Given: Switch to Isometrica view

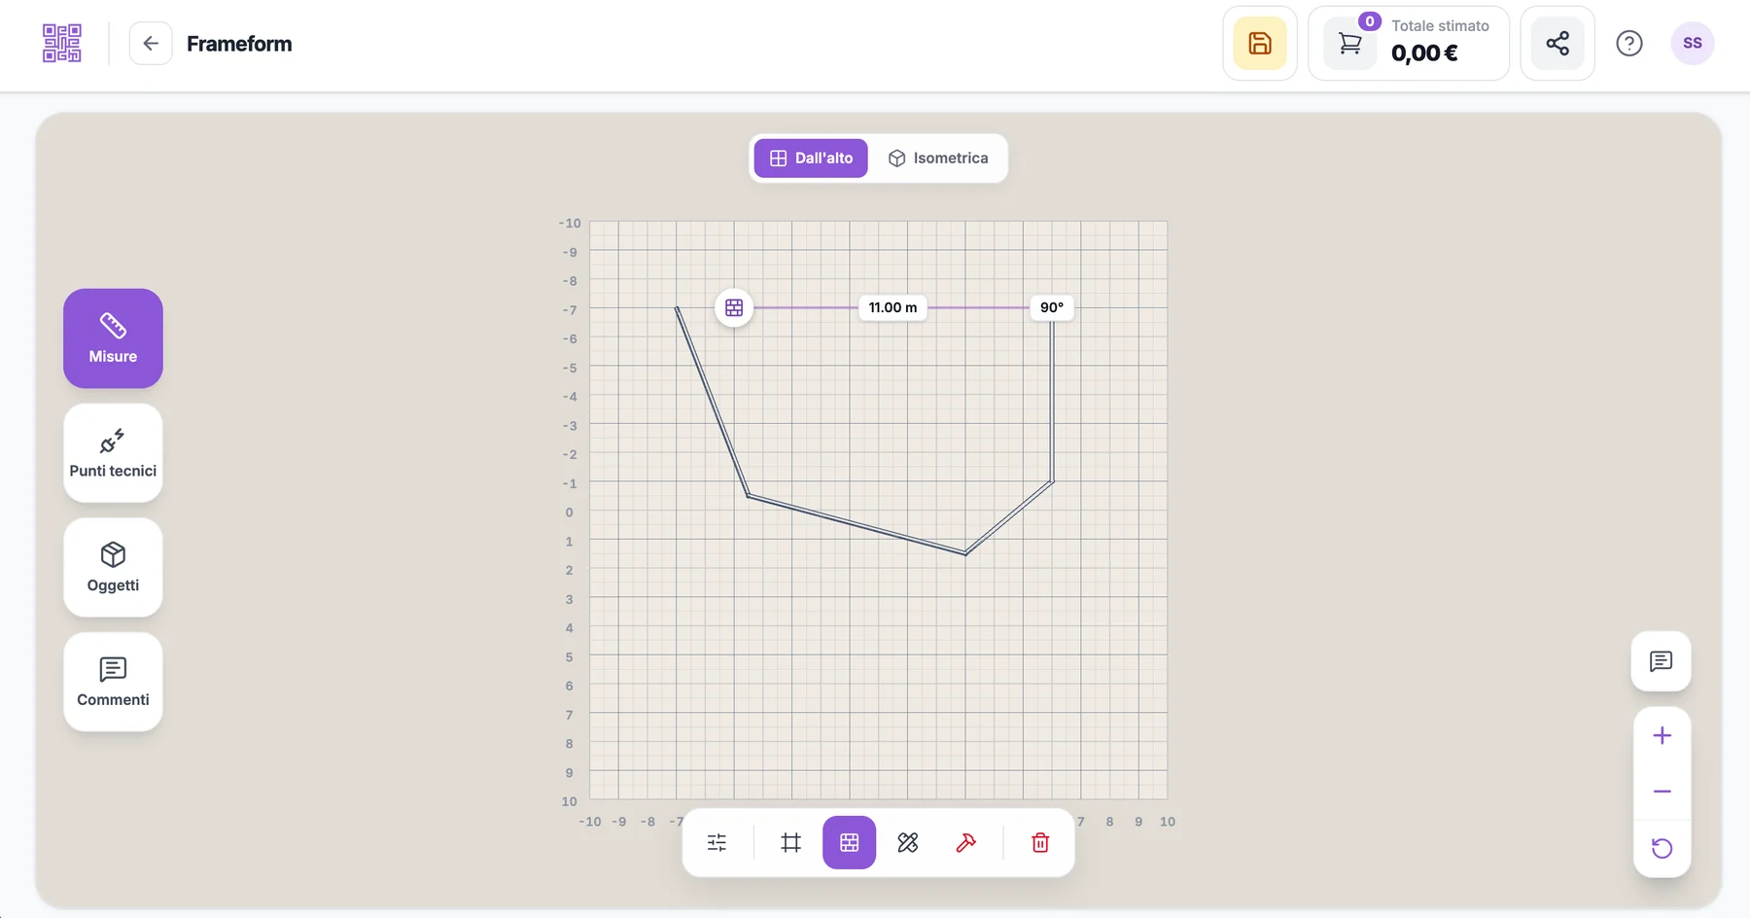Looking at the screenshot, I should click(x=938, y=159).
